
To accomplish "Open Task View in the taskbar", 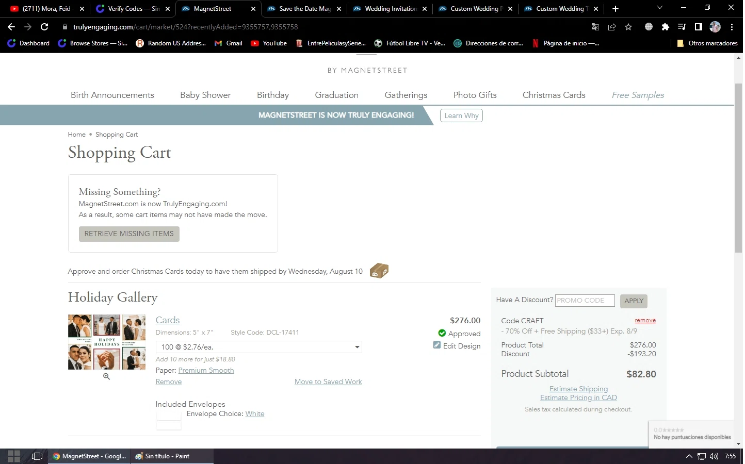I will (37, 456).
